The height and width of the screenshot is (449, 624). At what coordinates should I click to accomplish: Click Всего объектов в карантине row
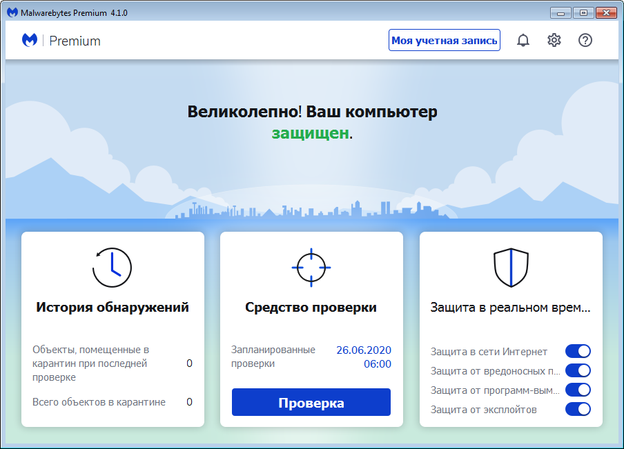pyautogui.click(x=99, y=402)
